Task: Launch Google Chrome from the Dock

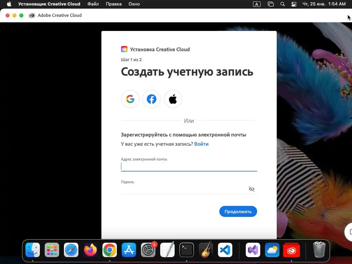Action: click(110, 250)
